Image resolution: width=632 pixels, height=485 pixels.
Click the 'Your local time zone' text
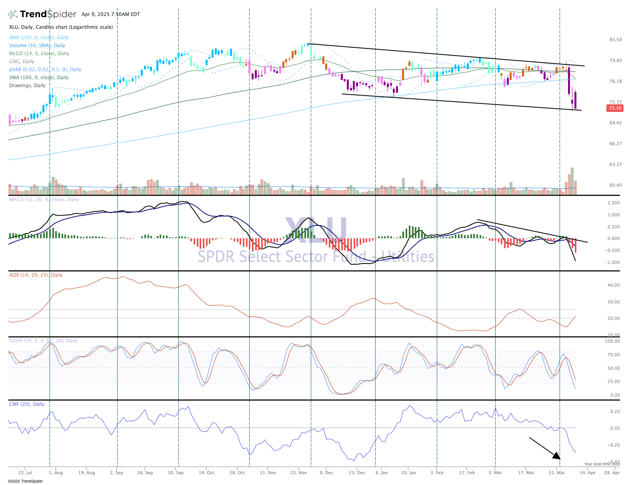click(602, 464)
